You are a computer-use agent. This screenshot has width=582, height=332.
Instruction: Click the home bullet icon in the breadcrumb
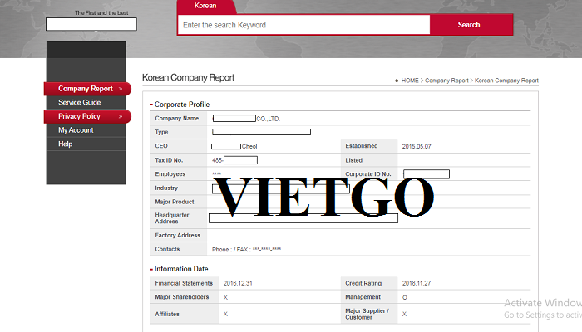[397, 81]
